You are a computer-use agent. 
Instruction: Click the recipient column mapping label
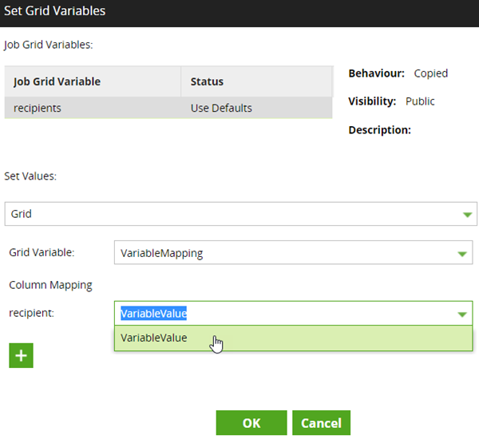pos(31,313)
